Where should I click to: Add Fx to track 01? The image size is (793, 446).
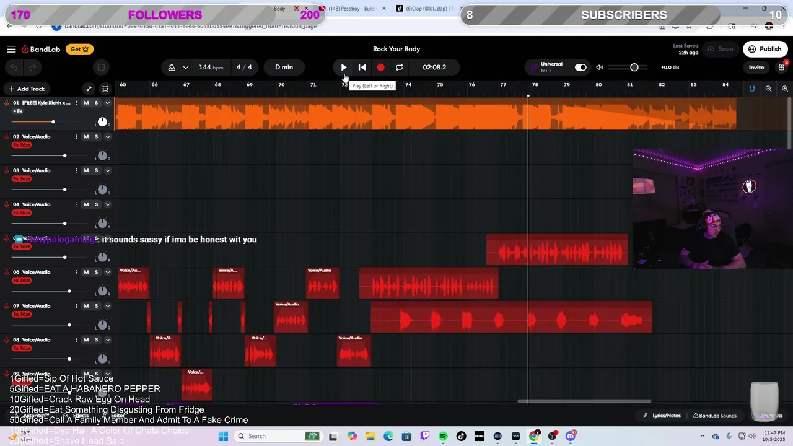(x=18, y=111)
